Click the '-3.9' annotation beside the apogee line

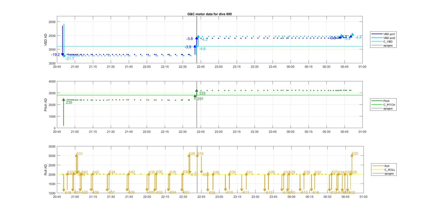click(x=188, y=47)
